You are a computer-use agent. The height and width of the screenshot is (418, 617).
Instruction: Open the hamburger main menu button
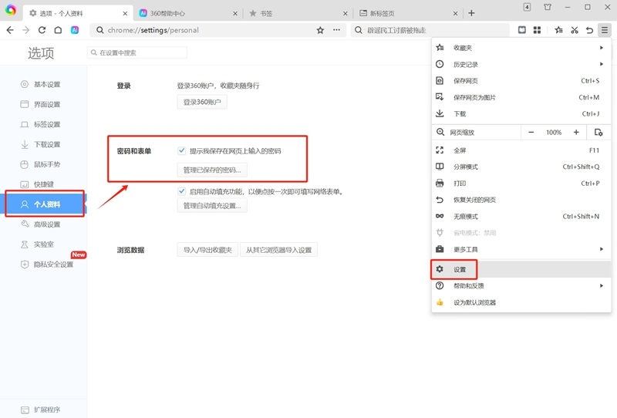pos(605,30)
